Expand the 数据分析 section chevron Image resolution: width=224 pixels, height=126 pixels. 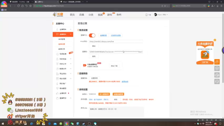[x=71, y=69]
